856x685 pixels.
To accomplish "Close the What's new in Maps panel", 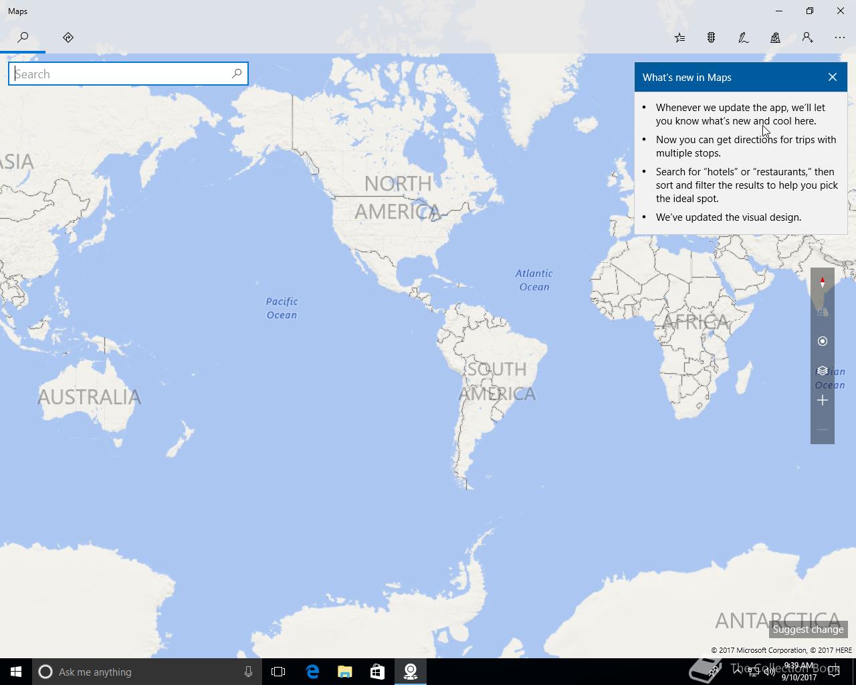I will [833, 77].
